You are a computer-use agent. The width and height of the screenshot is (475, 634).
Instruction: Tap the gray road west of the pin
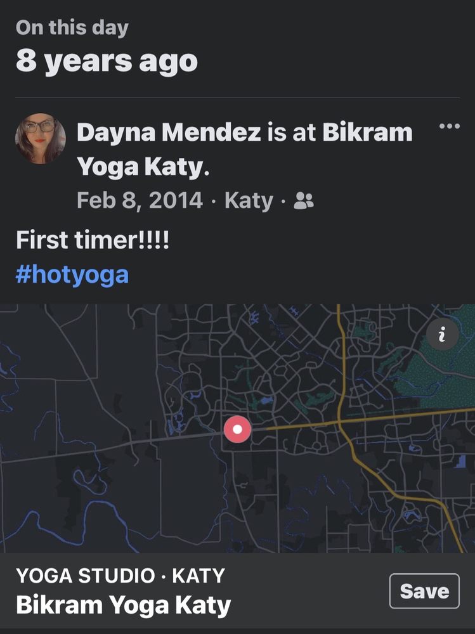click(121, 444)
